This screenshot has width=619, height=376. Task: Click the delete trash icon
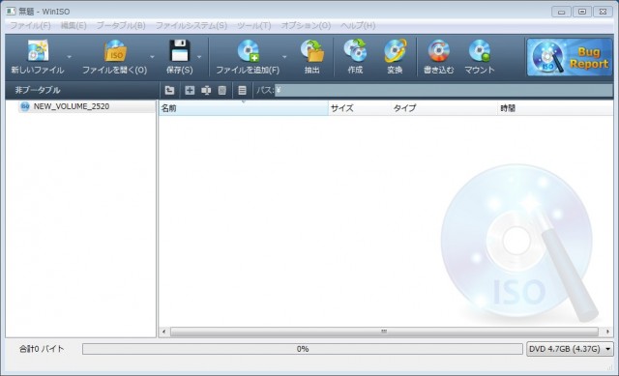[x=222, y=90]
